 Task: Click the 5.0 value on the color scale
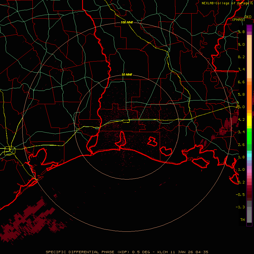(241, 107)
